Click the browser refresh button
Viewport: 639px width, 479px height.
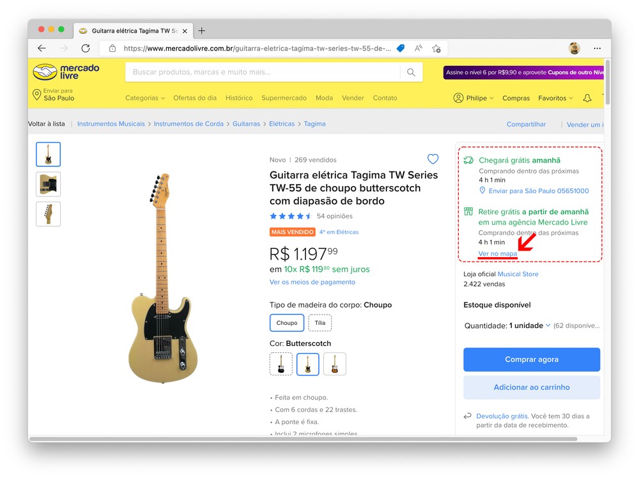pyautogui.click(x=86, y=48)
